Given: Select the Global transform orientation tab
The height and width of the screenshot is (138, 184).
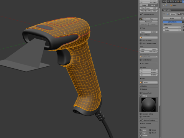Looking at the screenshot, I should 144,5.
